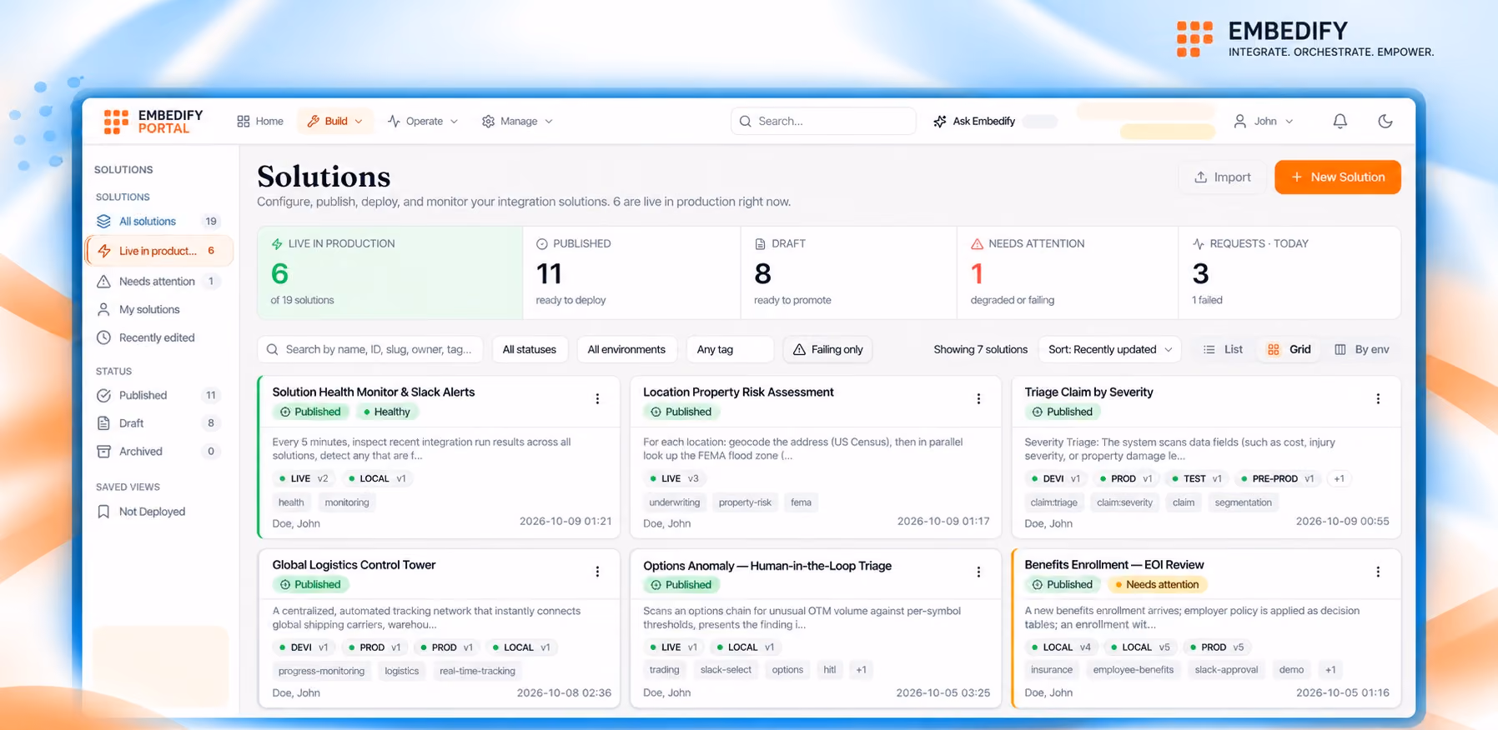Expand the Build menu
The width and height of the screenshot is (1498, 730).
coord(335,122)
